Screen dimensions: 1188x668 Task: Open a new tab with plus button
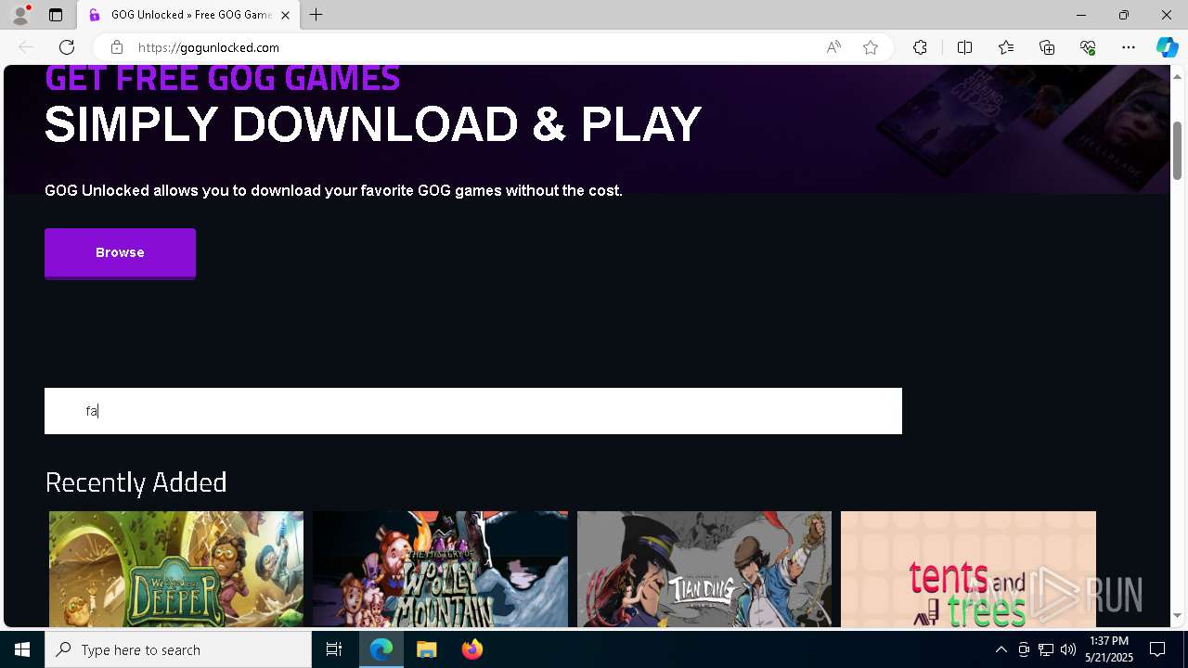(316, 15)
